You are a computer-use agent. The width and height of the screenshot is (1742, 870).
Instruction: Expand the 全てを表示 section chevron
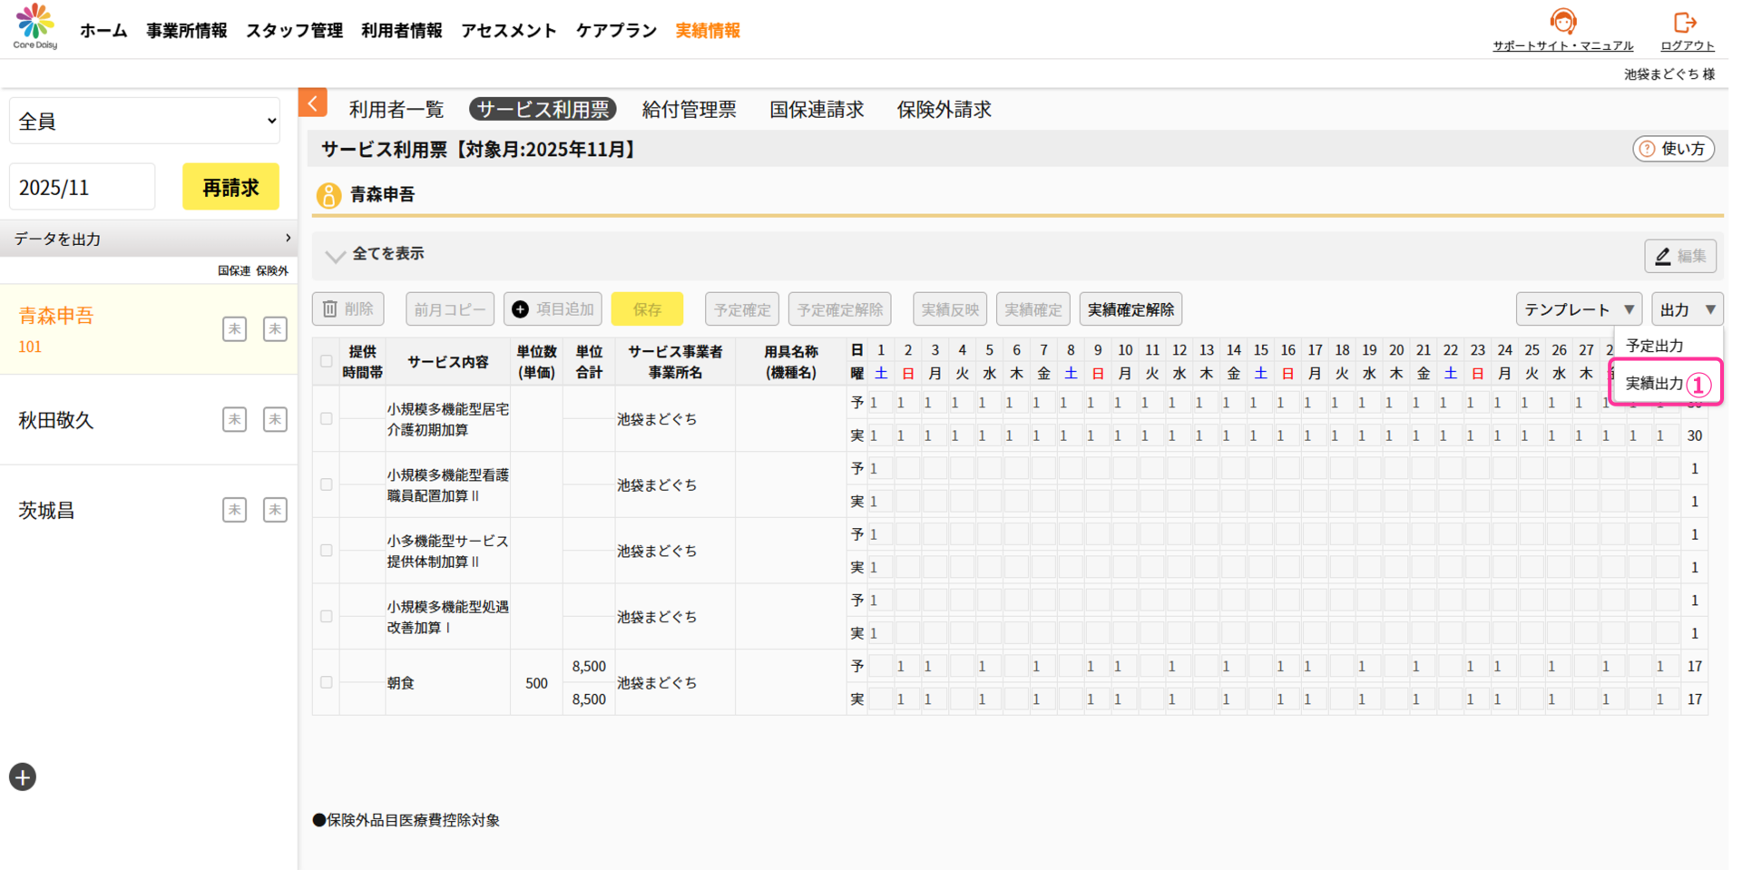pyautogui.click(x=335, y=255)
